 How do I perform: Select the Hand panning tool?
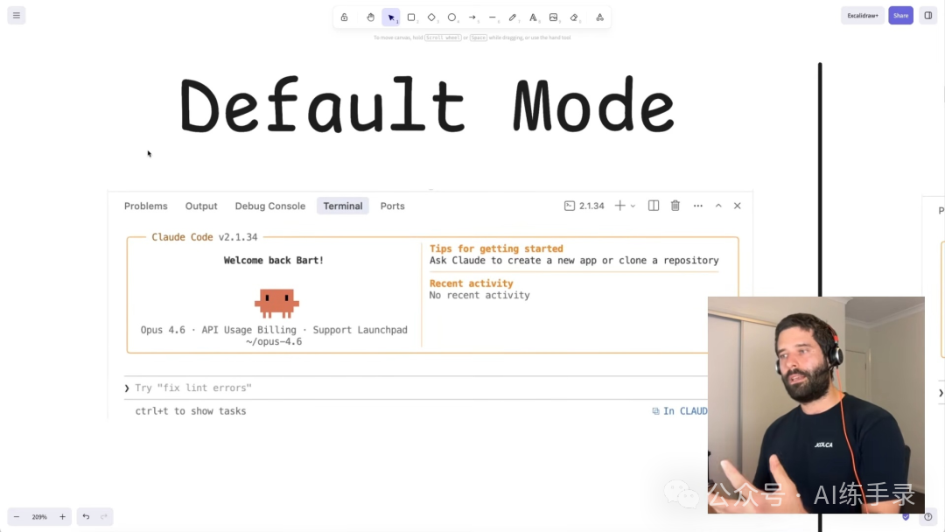tap(371, 17)
